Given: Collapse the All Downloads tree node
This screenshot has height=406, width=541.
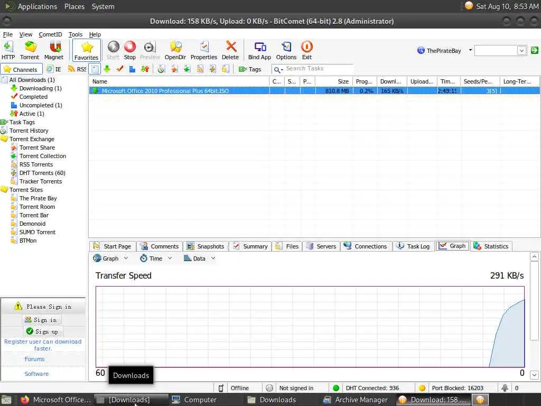Looking at the screenshot, I should pyautogui.click(x=4, y=80).
